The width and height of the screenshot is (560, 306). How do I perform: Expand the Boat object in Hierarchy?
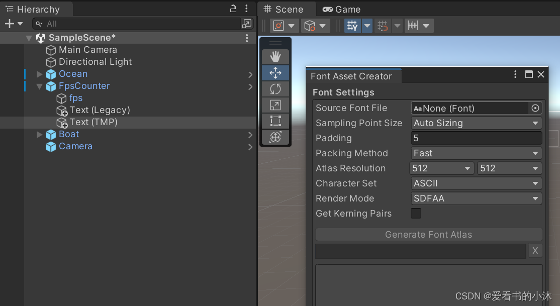40,134
